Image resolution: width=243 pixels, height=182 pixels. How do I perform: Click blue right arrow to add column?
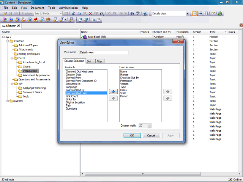113,91
